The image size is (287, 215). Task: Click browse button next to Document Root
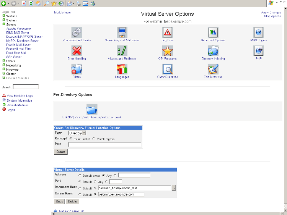pyautogui.click(x=174, y=188)
